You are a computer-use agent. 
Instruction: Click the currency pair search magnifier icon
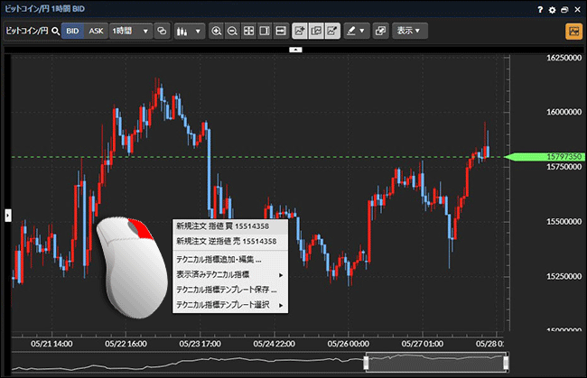(x=55, y=31)
